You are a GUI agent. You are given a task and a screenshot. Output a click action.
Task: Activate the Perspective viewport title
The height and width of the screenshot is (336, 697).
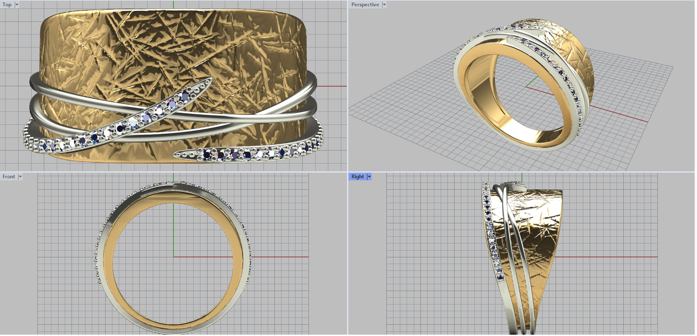coord(365,5)
